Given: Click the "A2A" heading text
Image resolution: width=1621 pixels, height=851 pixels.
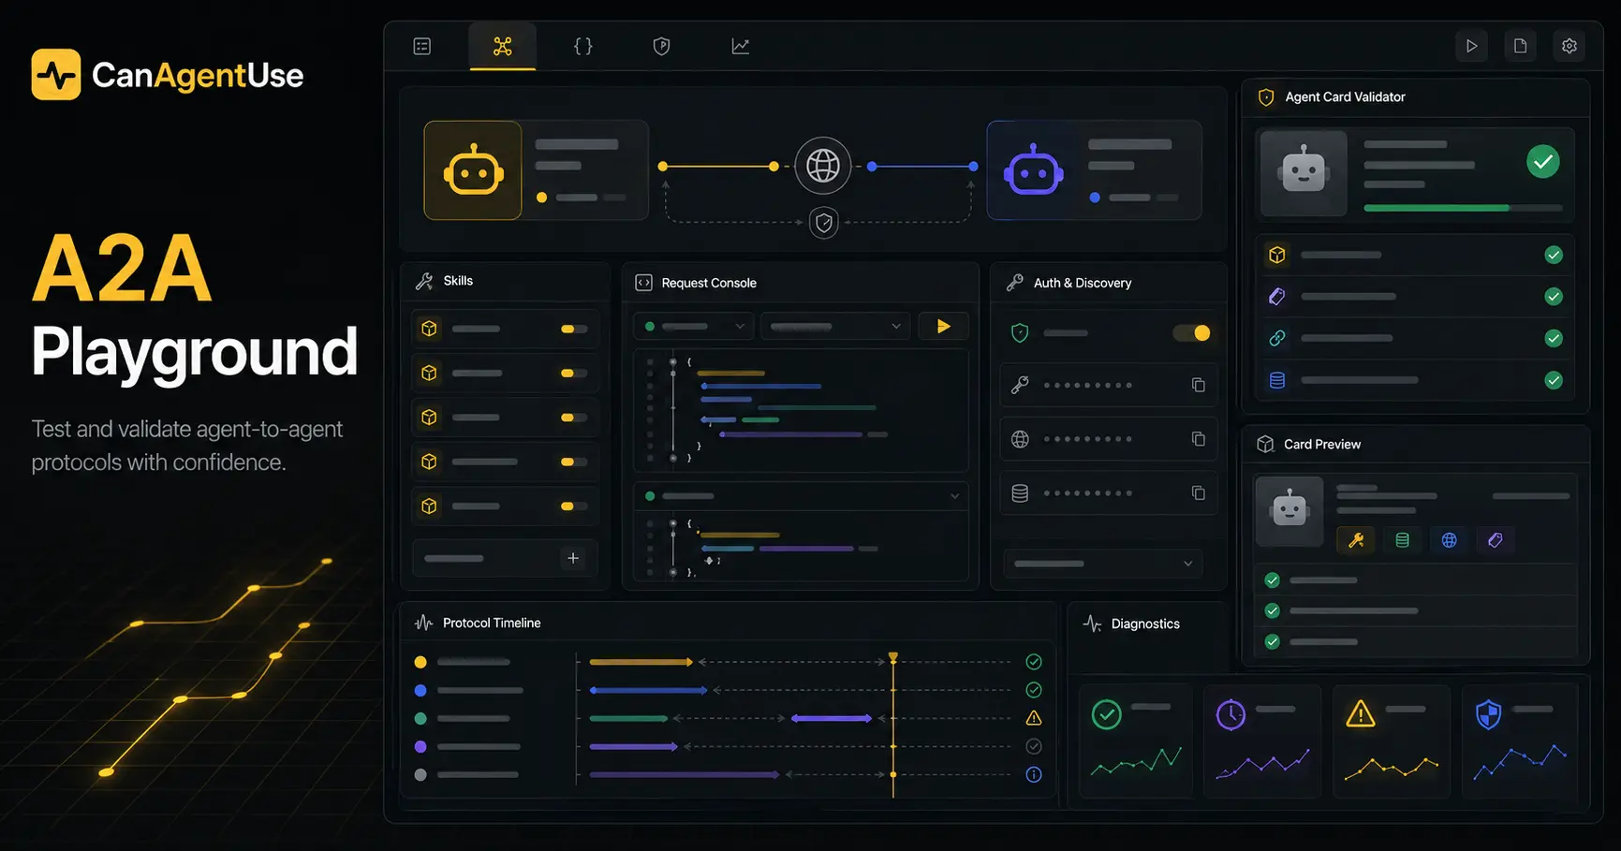Looking at the screenshot, I should click(x=122, y=269).
